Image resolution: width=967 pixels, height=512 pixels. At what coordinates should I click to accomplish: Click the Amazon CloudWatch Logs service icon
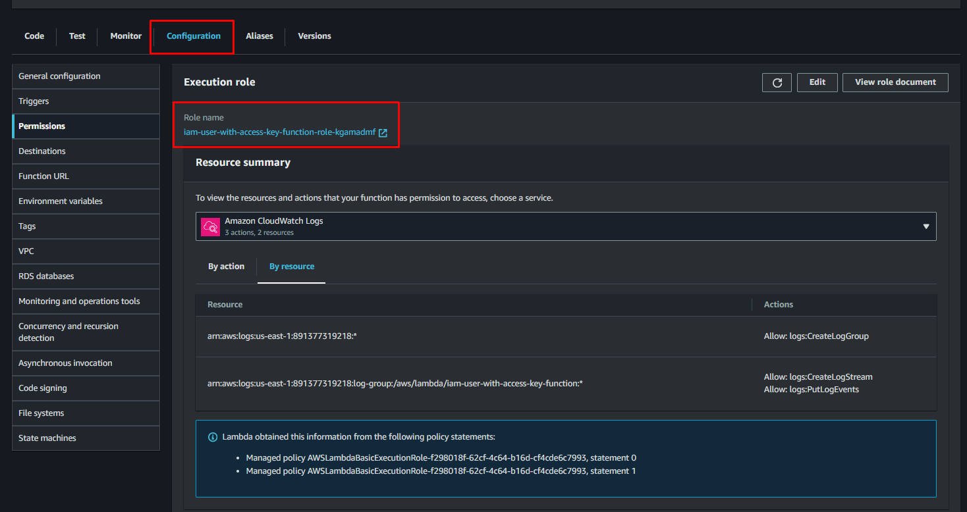[211, 226]
